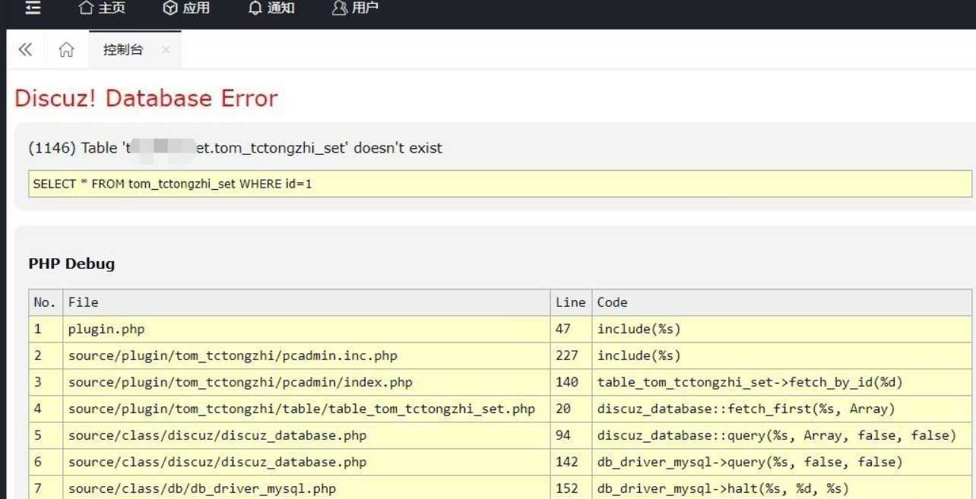Viewport: 976px width, 499px height.
Task: Click discuz_database.php cell in row 6
Action: tap(306, 462)
